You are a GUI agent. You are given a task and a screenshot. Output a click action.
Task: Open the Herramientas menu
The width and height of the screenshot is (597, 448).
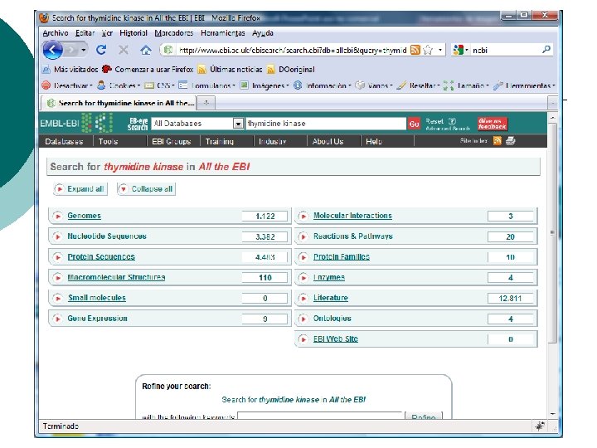223,33
